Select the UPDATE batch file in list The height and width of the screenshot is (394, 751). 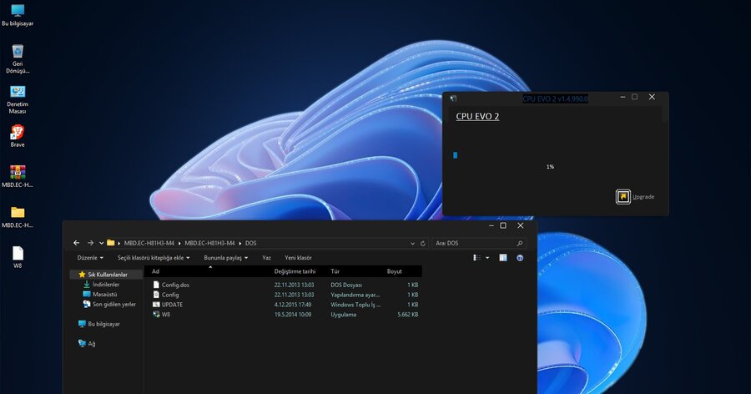point(172,305)
